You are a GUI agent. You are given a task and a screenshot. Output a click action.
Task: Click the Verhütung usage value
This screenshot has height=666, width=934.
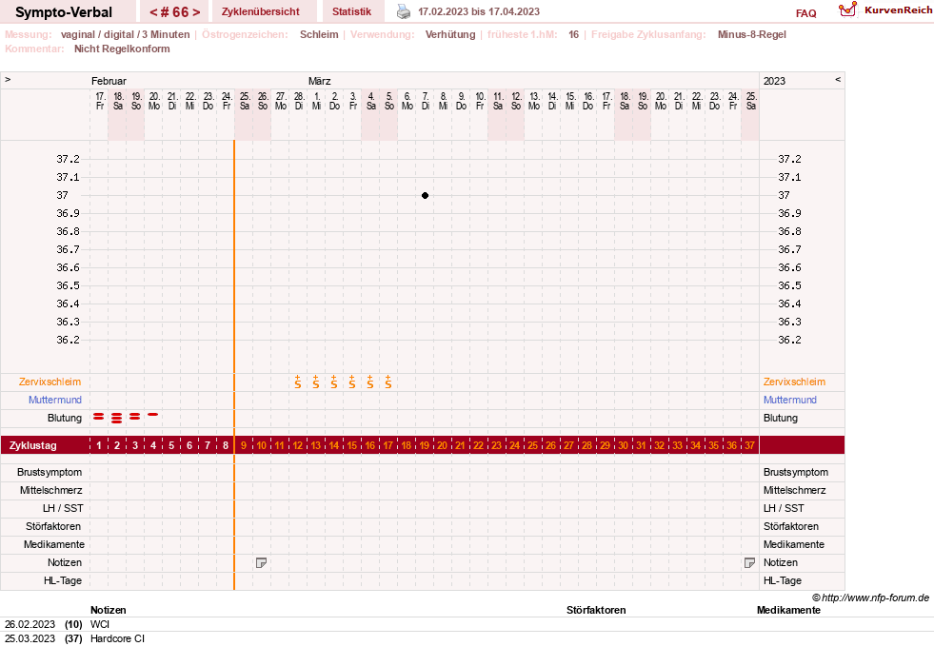point(450,34)
